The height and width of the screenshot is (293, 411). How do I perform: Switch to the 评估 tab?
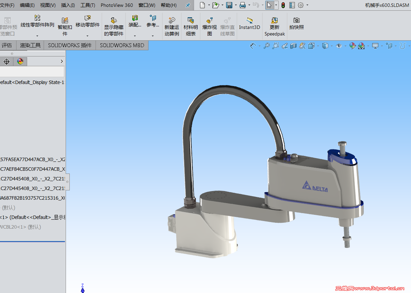7,45
